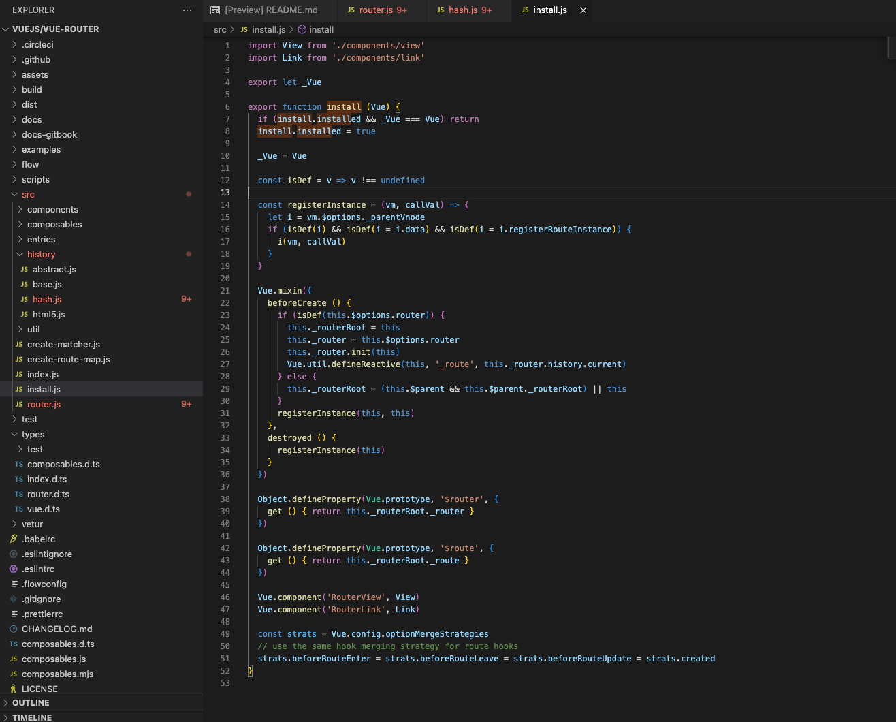The height and width of the screenshot is (722, 896).
Task: Close the install.js tab
Action: pos(583,10)
